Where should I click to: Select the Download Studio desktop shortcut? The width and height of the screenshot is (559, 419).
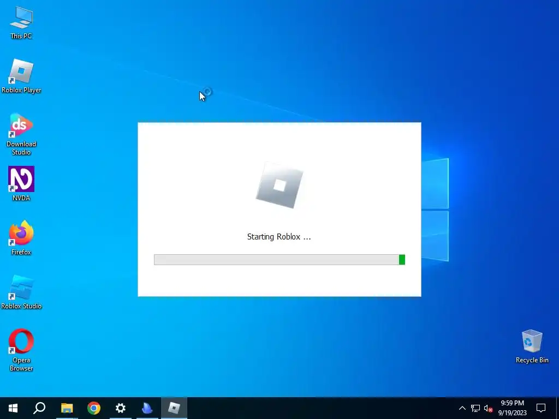pyautogui.click(x=21, y=134)
